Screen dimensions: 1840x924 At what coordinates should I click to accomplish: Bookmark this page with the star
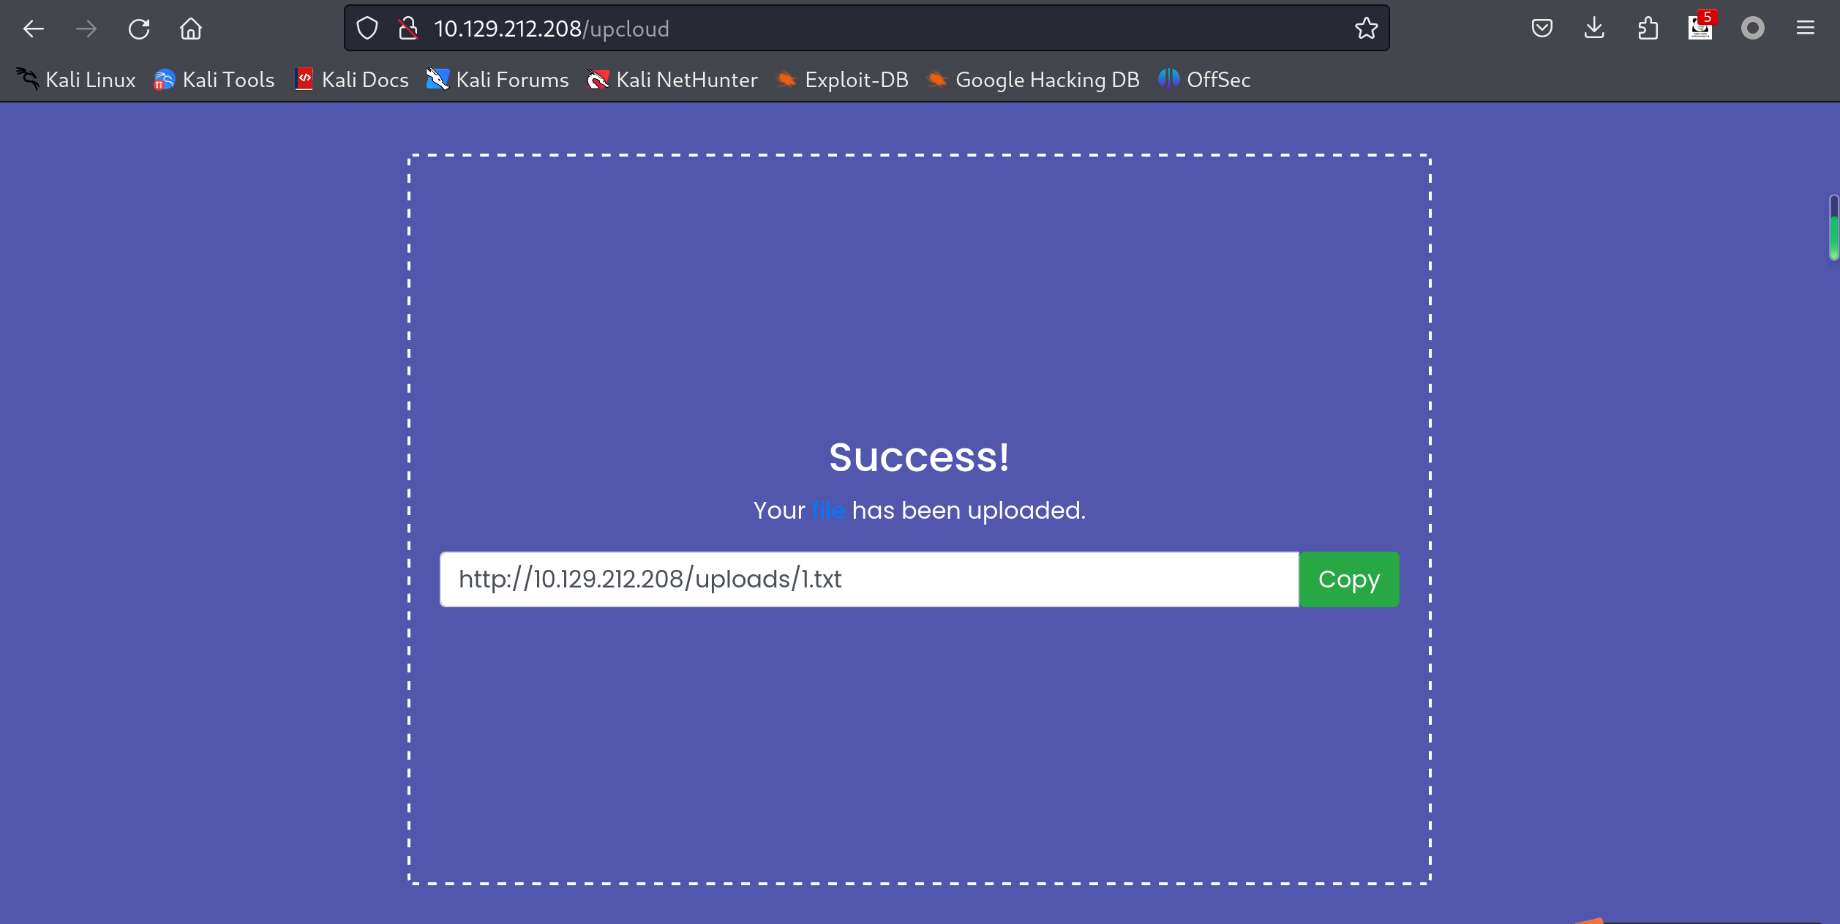(x=1366, y=29)
